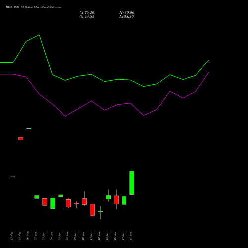Click the '26 May' date axis label

[x=28, y=236]
